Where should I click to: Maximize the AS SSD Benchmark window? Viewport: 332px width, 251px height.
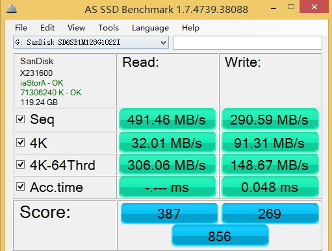(x=291, y=6)
